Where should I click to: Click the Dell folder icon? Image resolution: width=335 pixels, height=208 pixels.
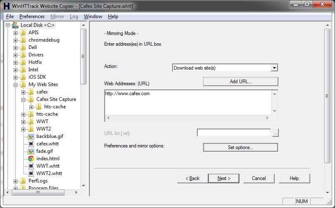(x=23, y=47)
